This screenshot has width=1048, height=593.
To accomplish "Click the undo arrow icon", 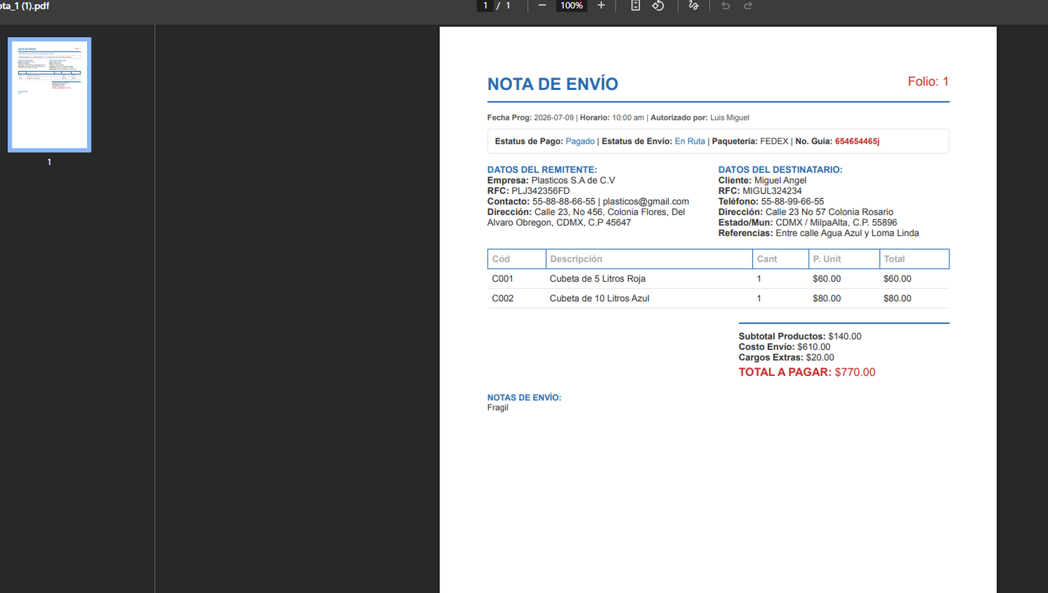I will (725, 6).
